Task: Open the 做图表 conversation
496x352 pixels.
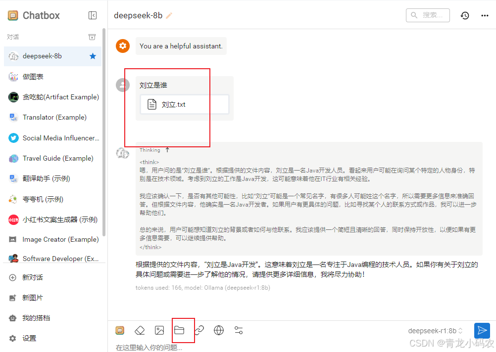Action: tap(52, 77)
